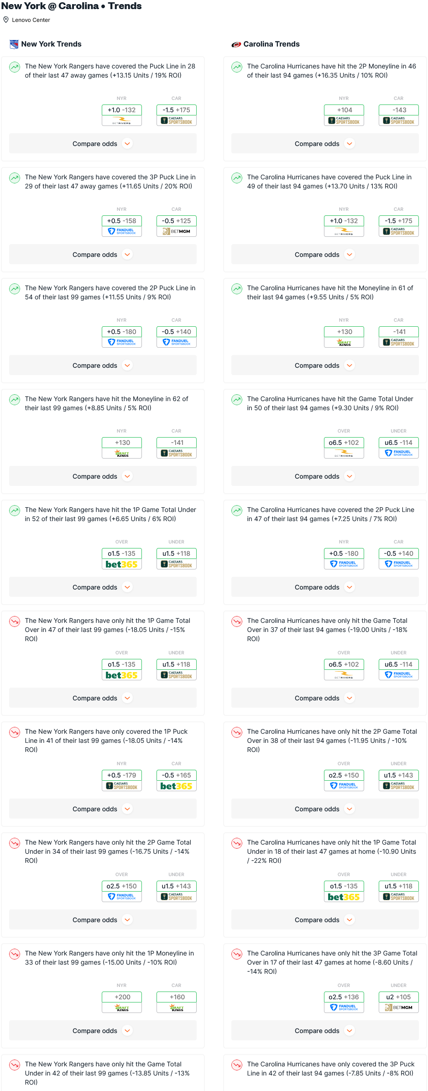Image resolution: width=428 pixels, height=1091 pixels.
Task: Click BetMGM logo under -0.5 +125 odds
Action: tap(176, 231)
